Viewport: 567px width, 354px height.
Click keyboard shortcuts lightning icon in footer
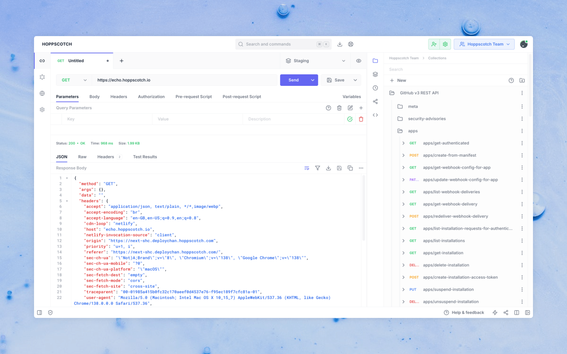coord(495,313)
